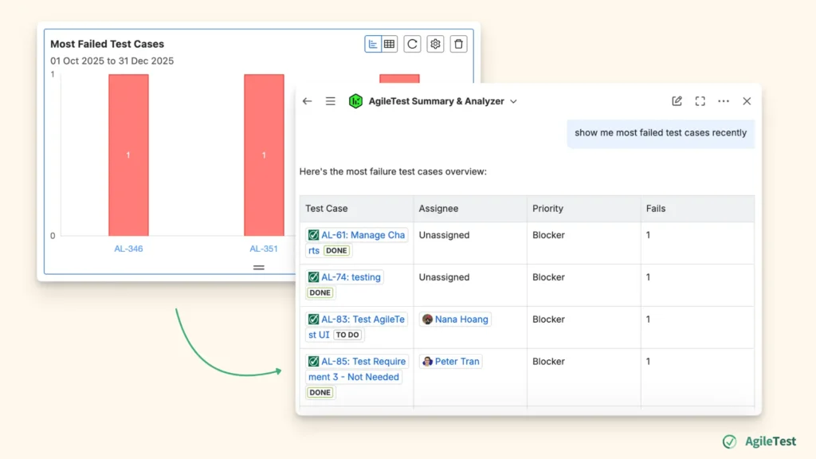Refresh the Most Failed Test Cases widget
This screenshot has width=816, height=459.
(412, 45)
